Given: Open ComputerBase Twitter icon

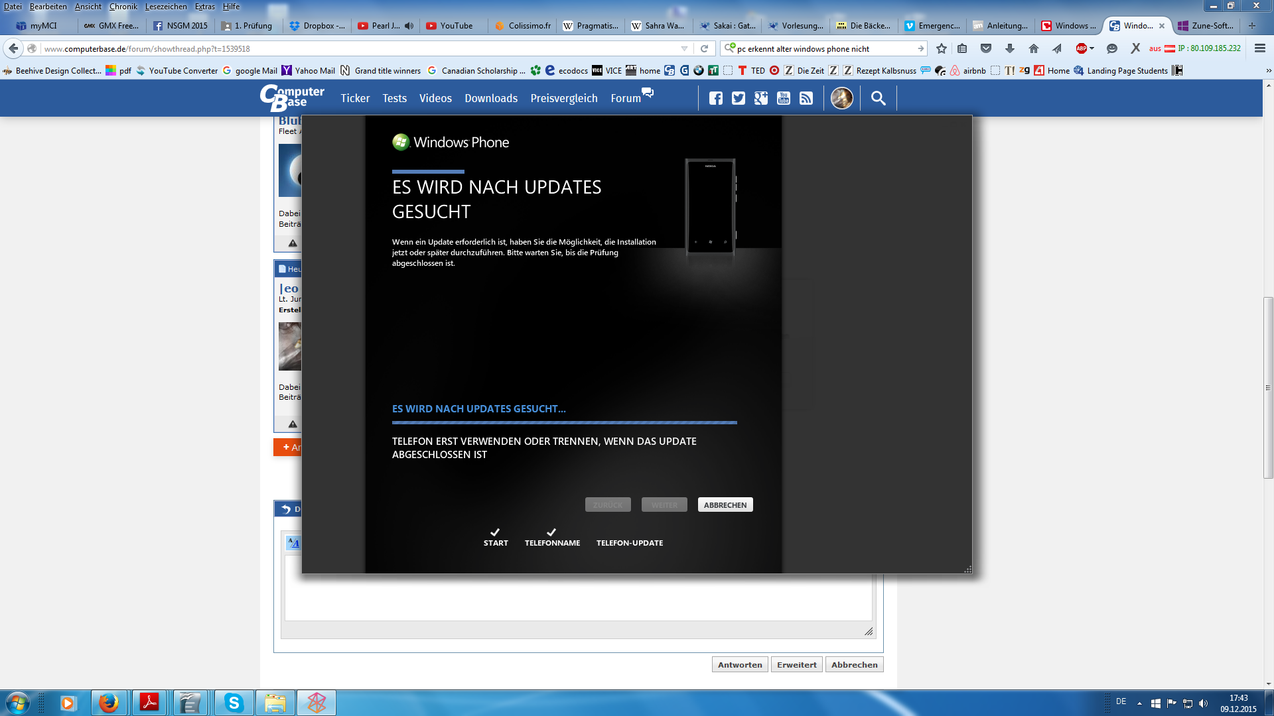Looking at the screenshot, I should tap(738, 98).
